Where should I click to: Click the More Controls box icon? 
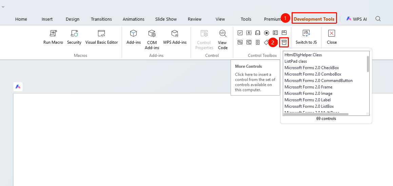(x=284, y=42)
